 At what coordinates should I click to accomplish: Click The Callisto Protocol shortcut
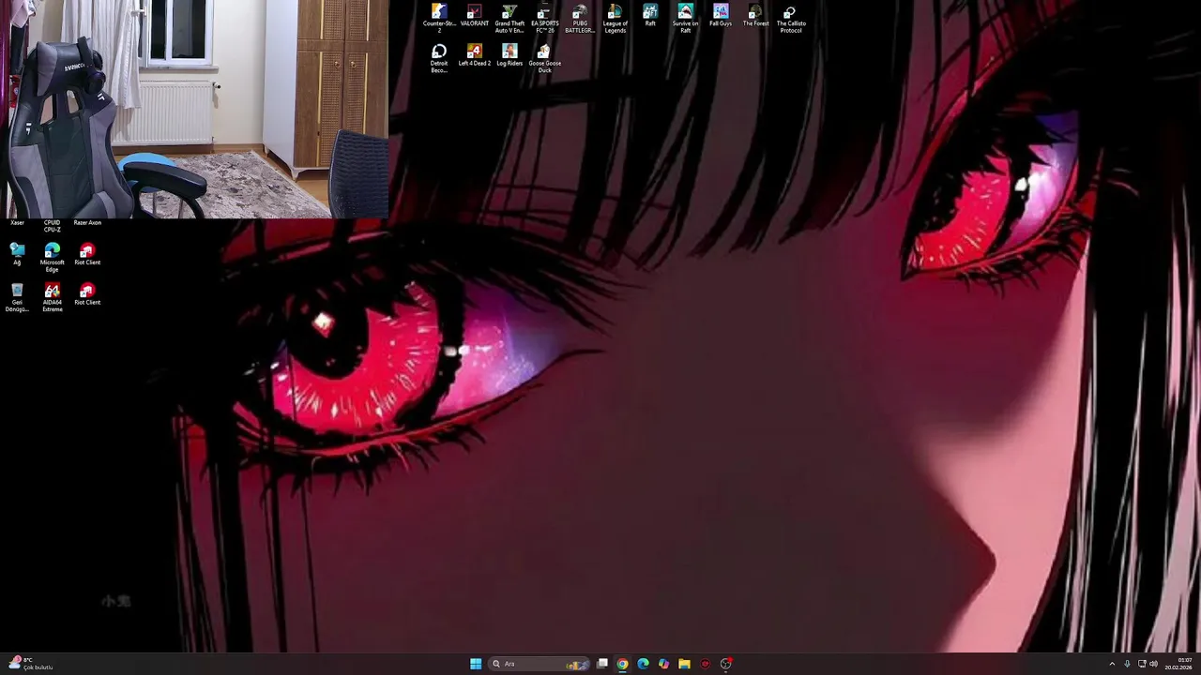(791, 18)
